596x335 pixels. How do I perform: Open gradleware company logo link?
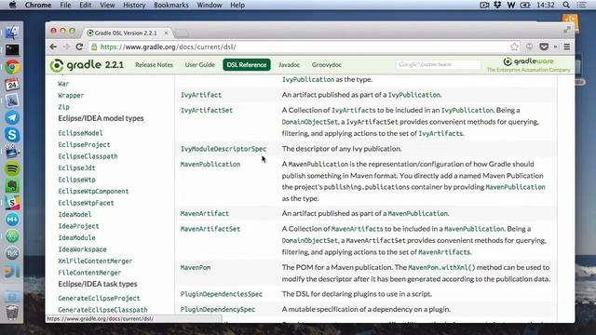pos(528,64)
